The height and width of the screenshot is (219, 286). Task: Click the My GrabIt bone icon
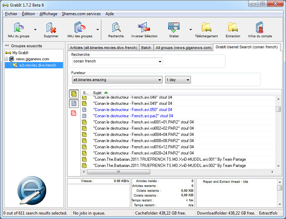(8, 53)
